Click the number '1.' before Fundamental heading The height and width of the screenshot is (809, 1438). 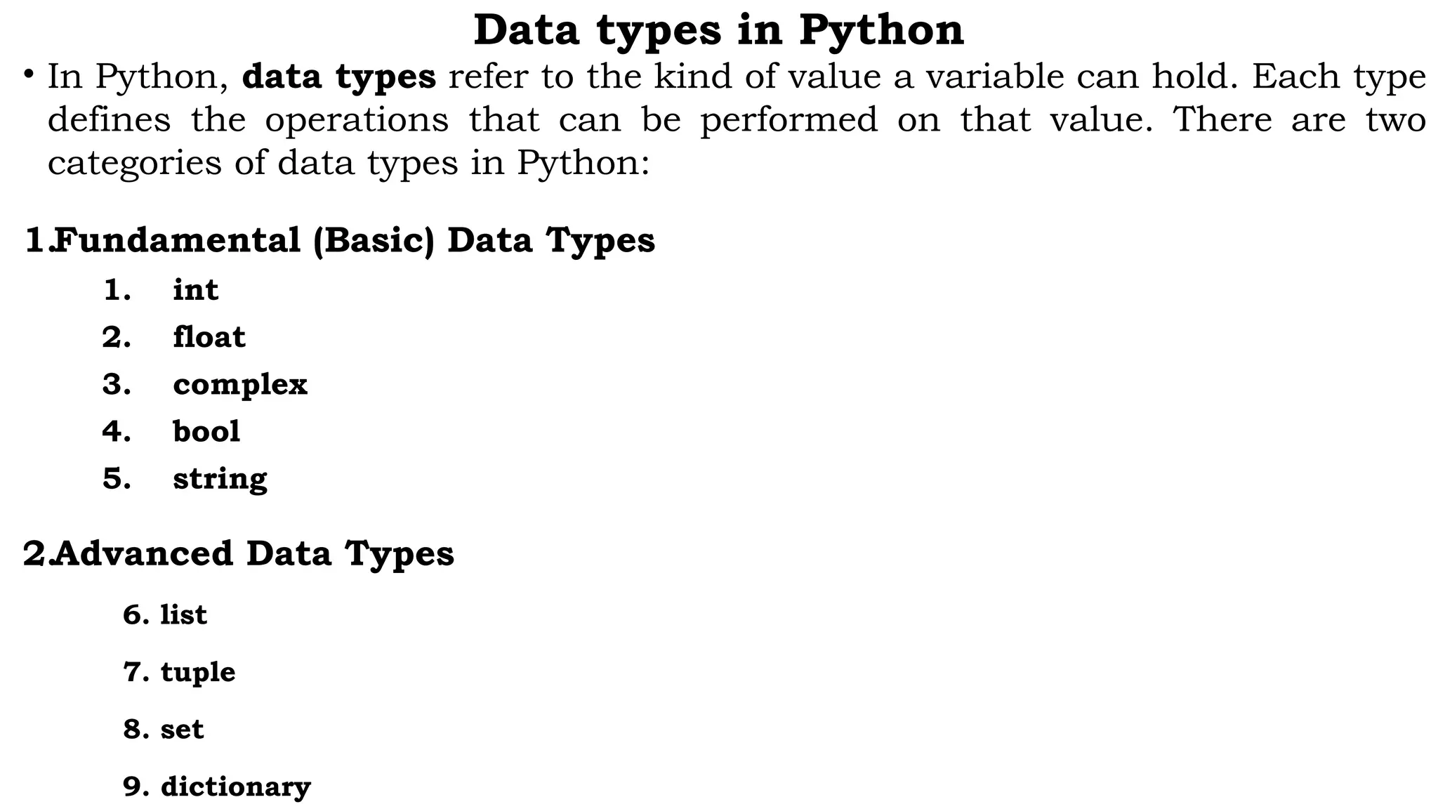(35, 240)
